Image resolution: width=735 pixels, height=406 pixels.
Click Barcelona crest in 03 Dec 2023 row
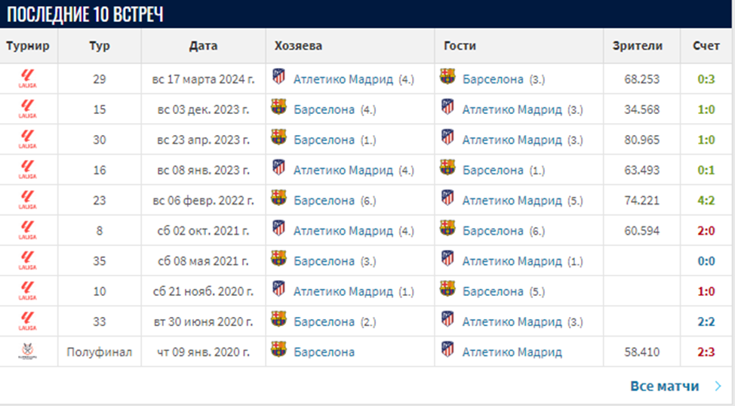(x=279, y=107)
